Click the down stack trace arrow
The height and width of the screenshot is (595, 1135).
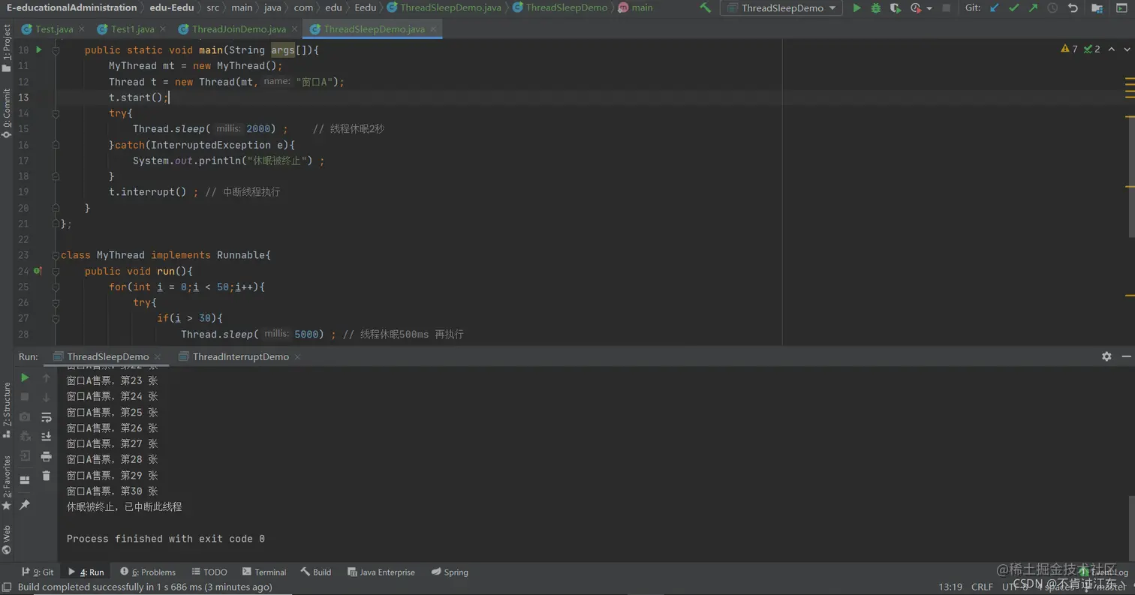(46, 397)
